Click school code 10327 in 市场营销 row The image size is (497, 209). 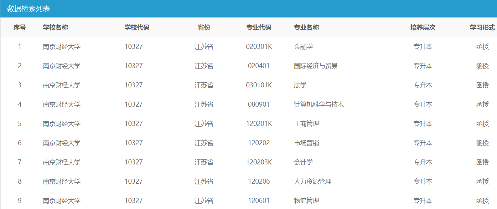[x=134, y=143]
